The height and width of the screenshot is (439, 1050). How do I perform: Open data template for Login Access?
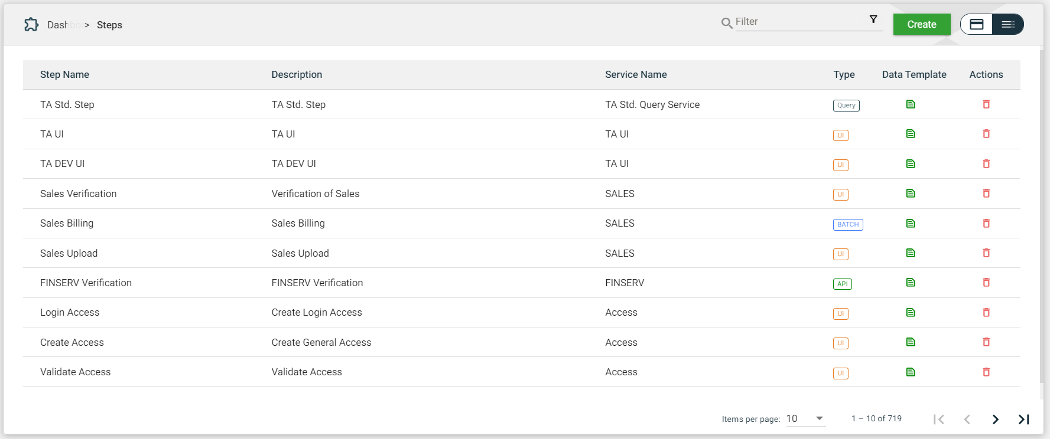tap(911, 313)
